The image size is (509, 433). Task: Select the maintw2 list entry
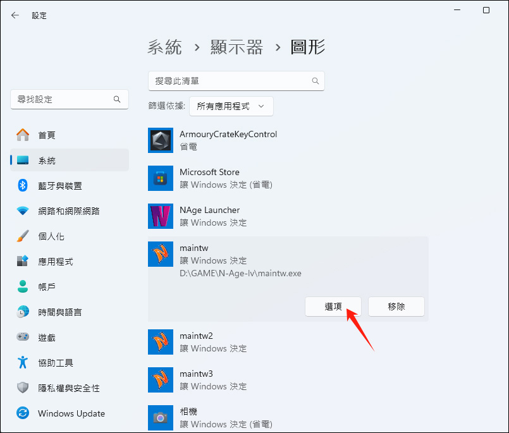coord(288,342)
